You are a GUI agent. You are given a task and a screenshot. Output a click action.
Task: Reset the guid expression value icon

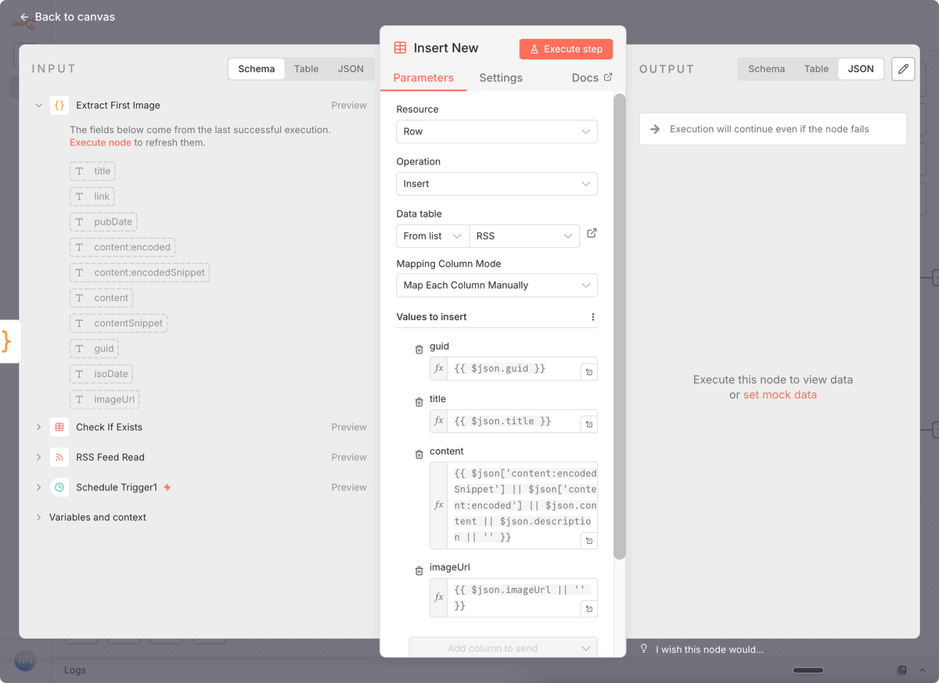tap(588, 372)
